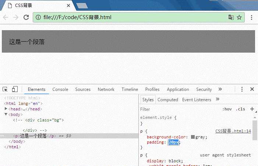This screenshot has height=166, width=258.
Task: Select the padding property name
Action: pos(155,142)
